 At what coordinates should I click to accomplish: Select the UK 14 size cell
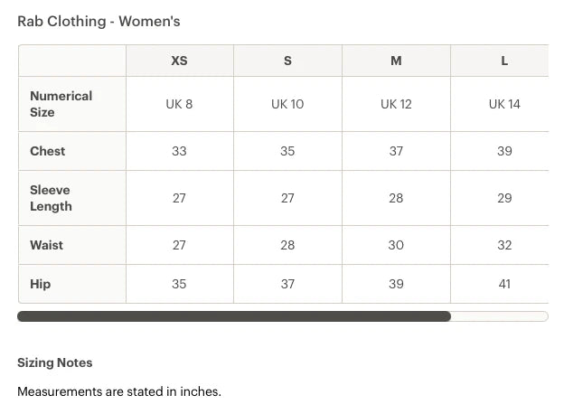coord(504,104)
